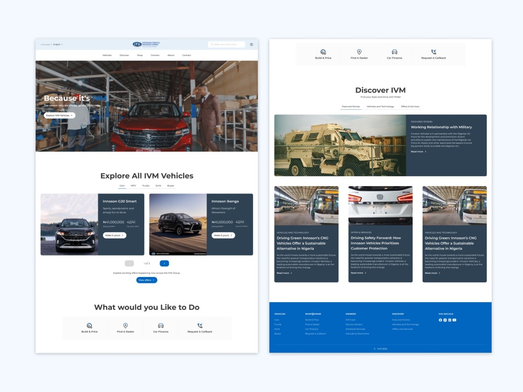Open the military armored vehicle image
The width and height of the screenshot is (523, 392).
(x=340, y=145)
